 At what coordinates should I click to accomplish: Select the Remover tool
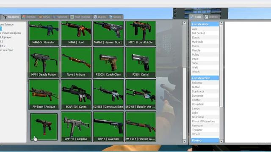(205, 126)
